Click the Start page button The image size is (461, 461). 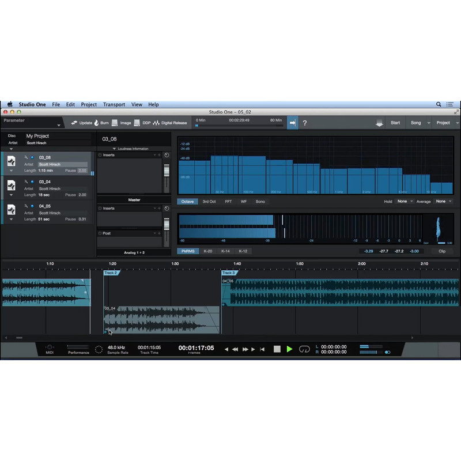pyautogui.click(x=395, y=123)
